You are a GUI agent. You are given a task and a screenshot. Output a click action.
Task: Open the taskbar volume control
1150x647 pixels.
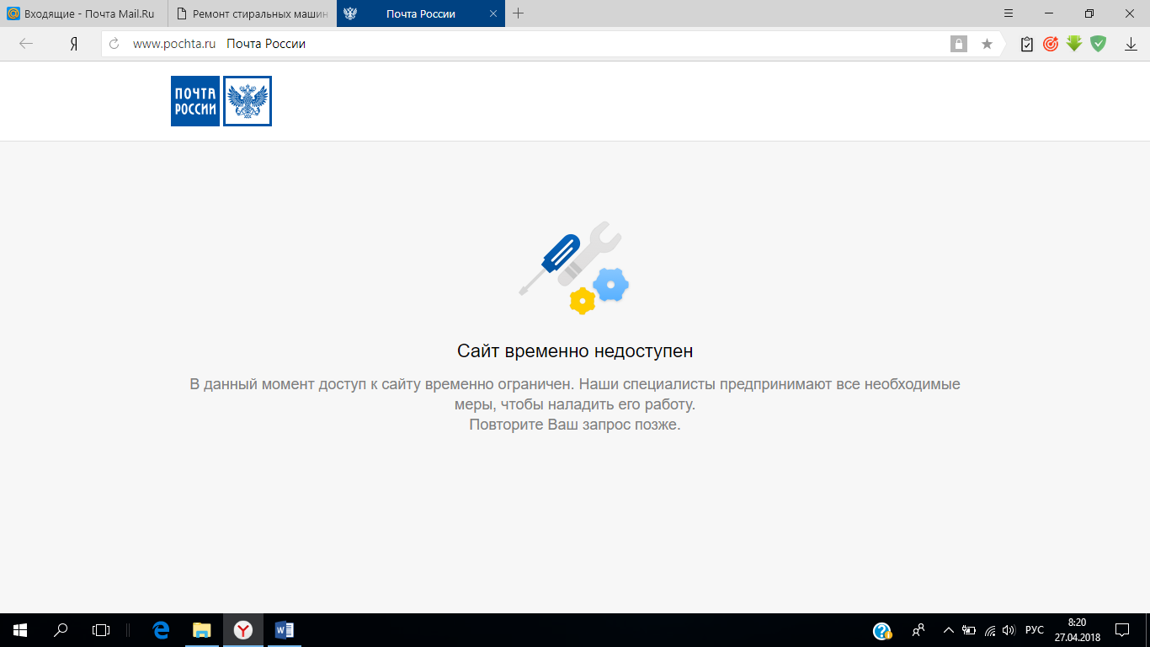pos(1009,630)
